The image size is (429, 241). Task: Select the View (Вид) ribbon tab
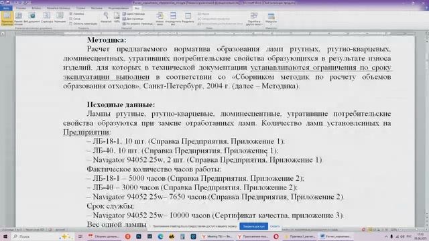(137, 8)
